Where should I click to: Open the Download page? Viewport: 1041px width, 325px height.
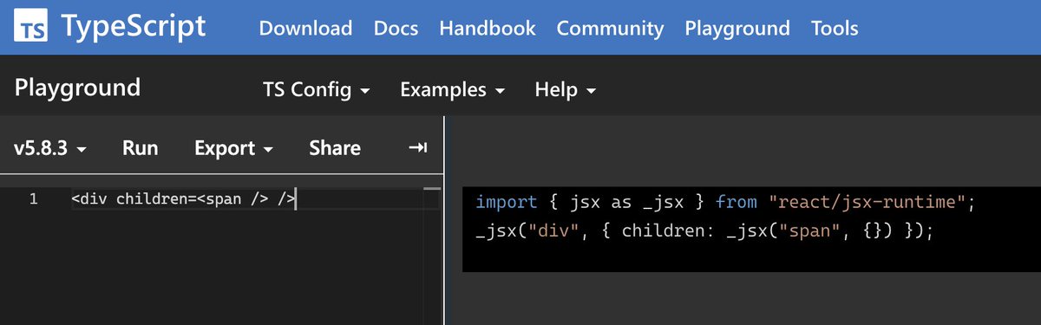(305, 28)
